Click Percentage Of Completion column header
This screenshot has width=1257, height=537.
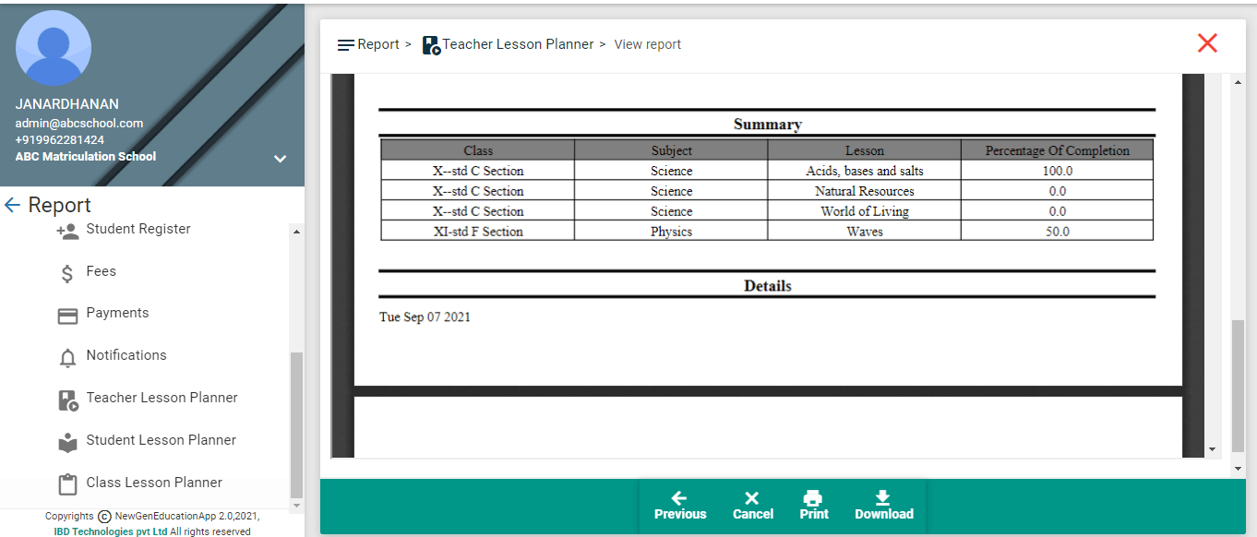tap(1058, 150)
